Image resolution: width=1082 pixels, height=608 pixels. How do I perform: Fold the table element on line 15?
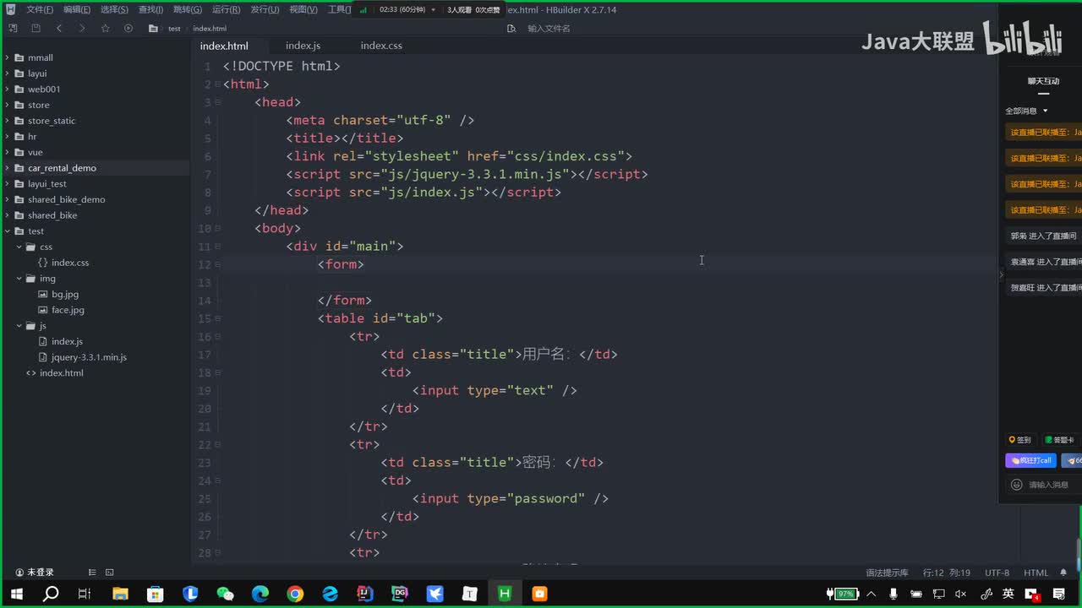pos(218,318)
